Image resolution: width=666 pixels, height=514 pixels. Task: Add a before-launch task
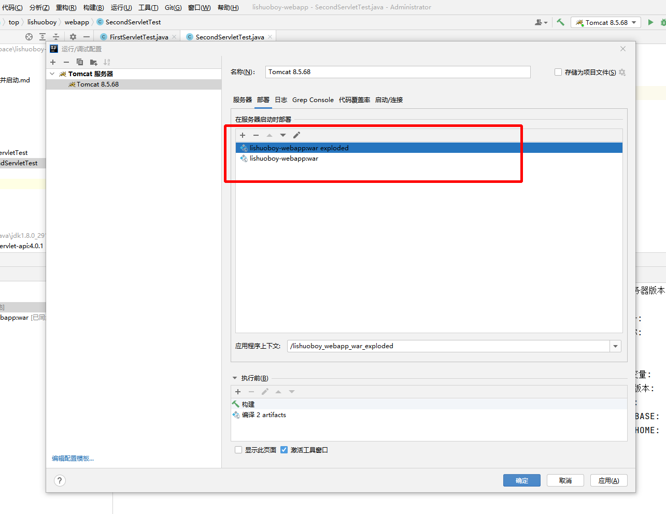pyautogui.click(x=238, y=392)
